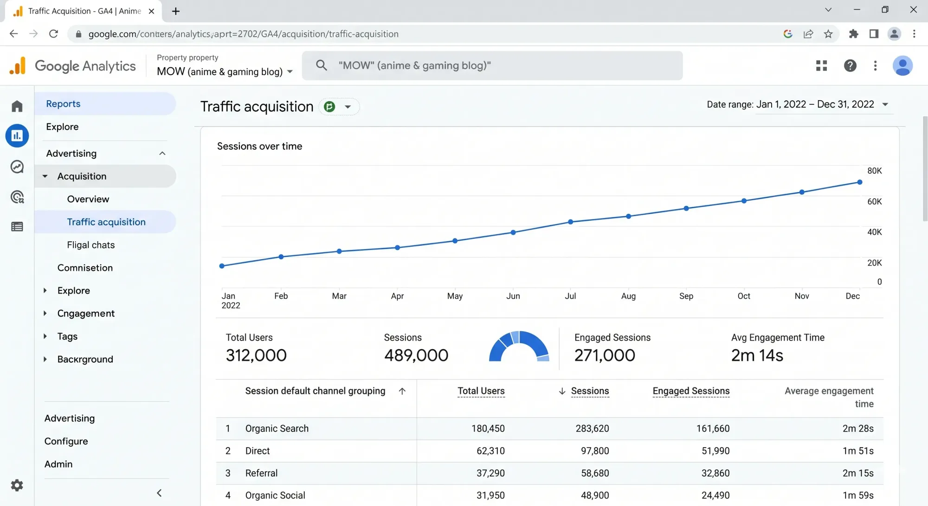The height and width of the screenshot is (506, 928).
Task: Toggle sort arrow on channel grouping column
Action: [402, 391]
